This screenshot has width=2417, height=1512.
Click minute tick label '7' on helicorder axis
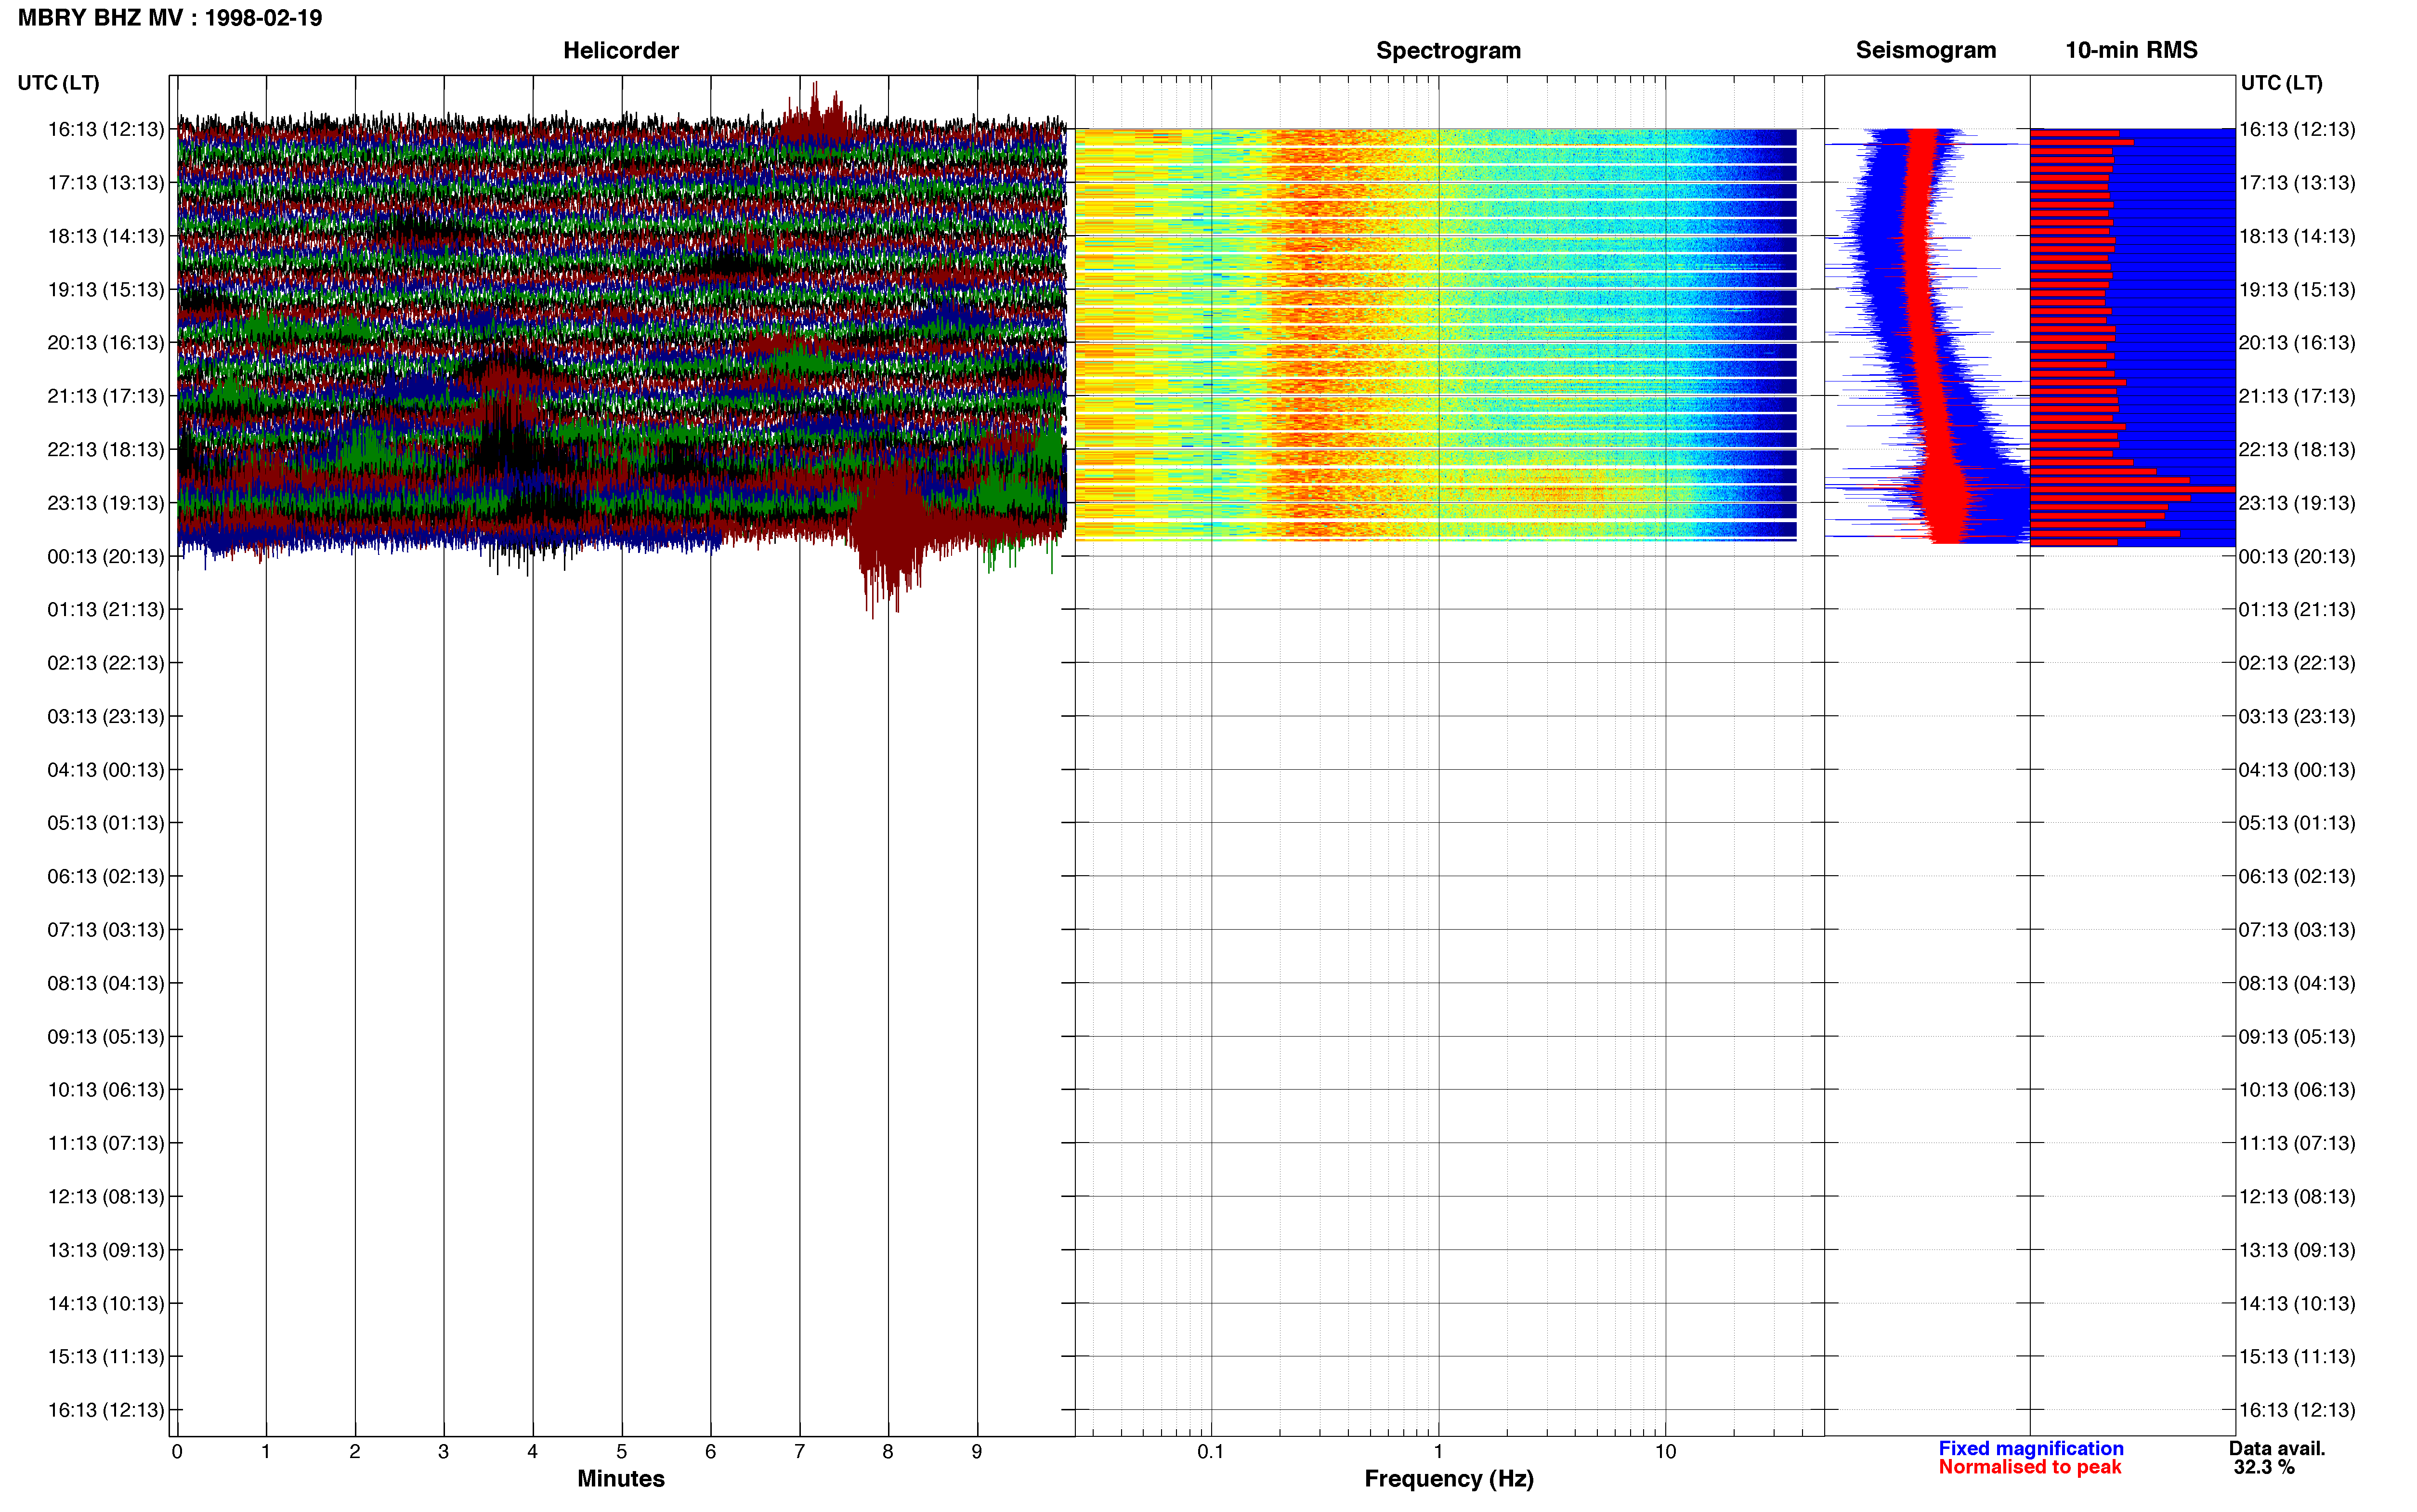pyautogui.click(x=800, y=1452)
